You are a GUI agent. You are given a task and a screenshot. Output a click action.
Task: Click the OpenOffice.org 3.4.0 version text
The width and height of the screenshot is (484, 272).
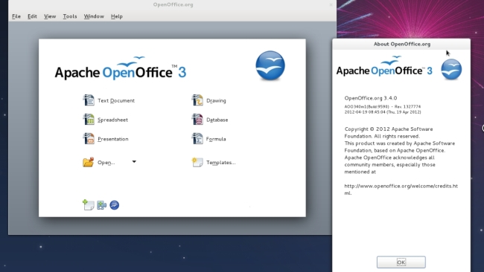(371, 98)
